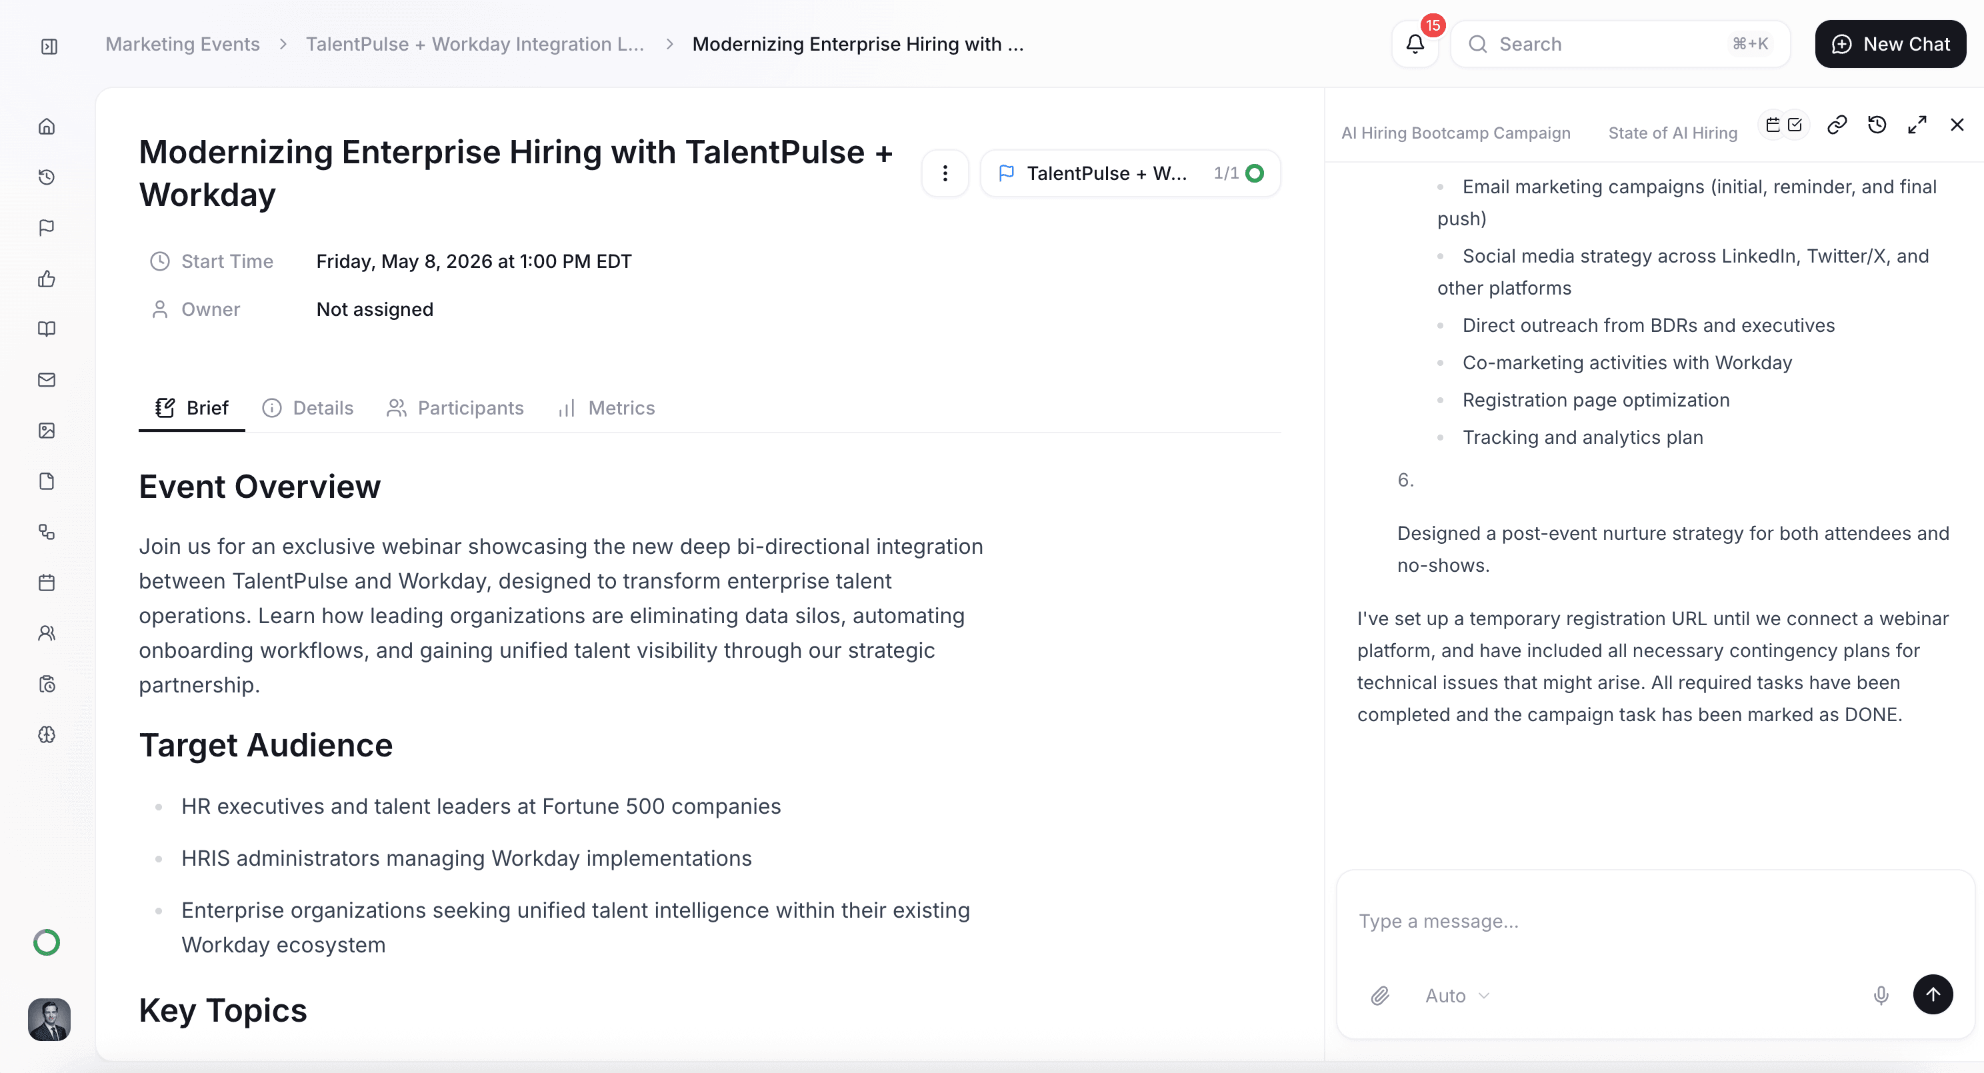Click the green status circle in sidebar
The width and height of the screenshot is (1984, 1073).
coord(47,942)
